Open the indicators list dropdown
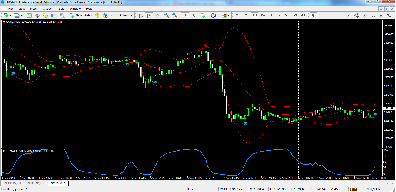Screen dimensions: 396x192 [207, 15]
